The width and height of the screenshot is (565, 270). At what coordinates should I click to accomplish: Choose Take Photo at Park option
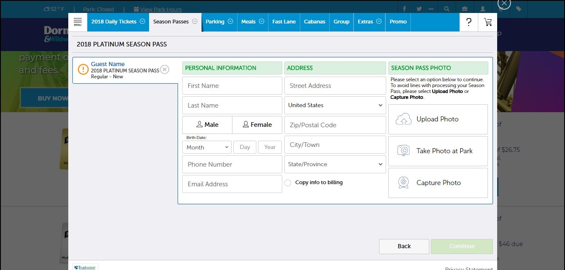click(438, 151)
